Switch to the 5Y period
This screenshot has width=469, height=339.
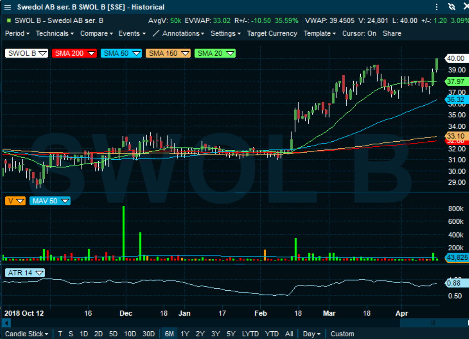[231, 334]
